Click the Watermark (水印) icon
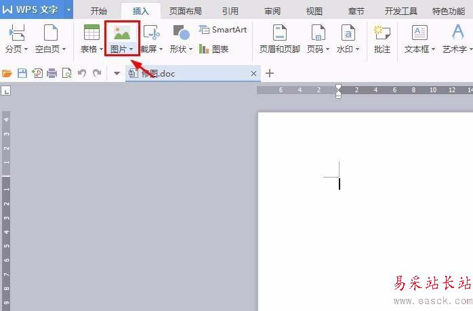Screen dimensions: 473x311 [348, 33]
